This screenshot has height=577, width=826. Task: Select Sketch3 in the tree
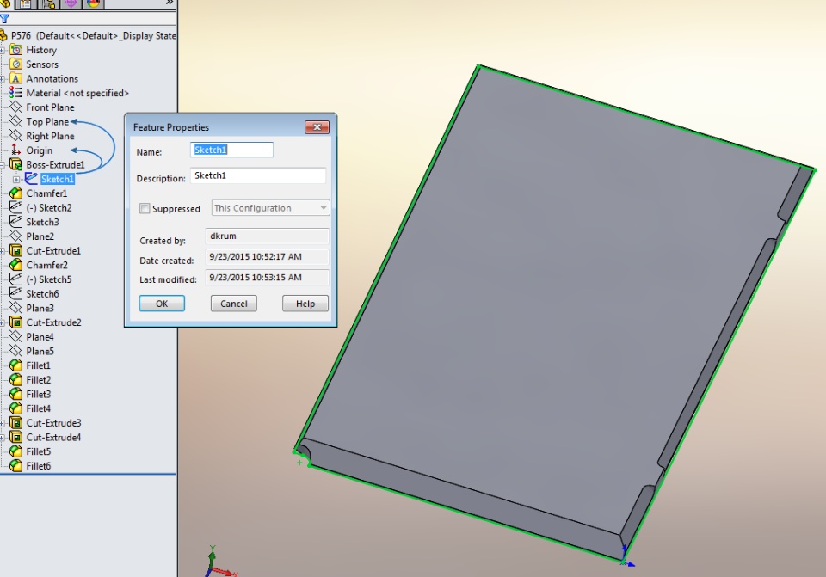tap(43, 222)
